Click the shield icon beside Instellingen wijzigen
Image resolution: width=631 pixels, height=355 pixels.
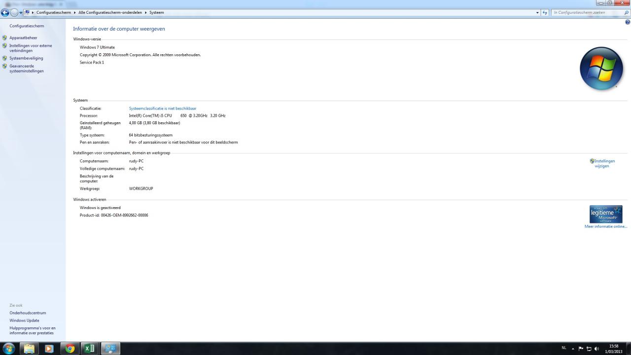click(592, 161)
